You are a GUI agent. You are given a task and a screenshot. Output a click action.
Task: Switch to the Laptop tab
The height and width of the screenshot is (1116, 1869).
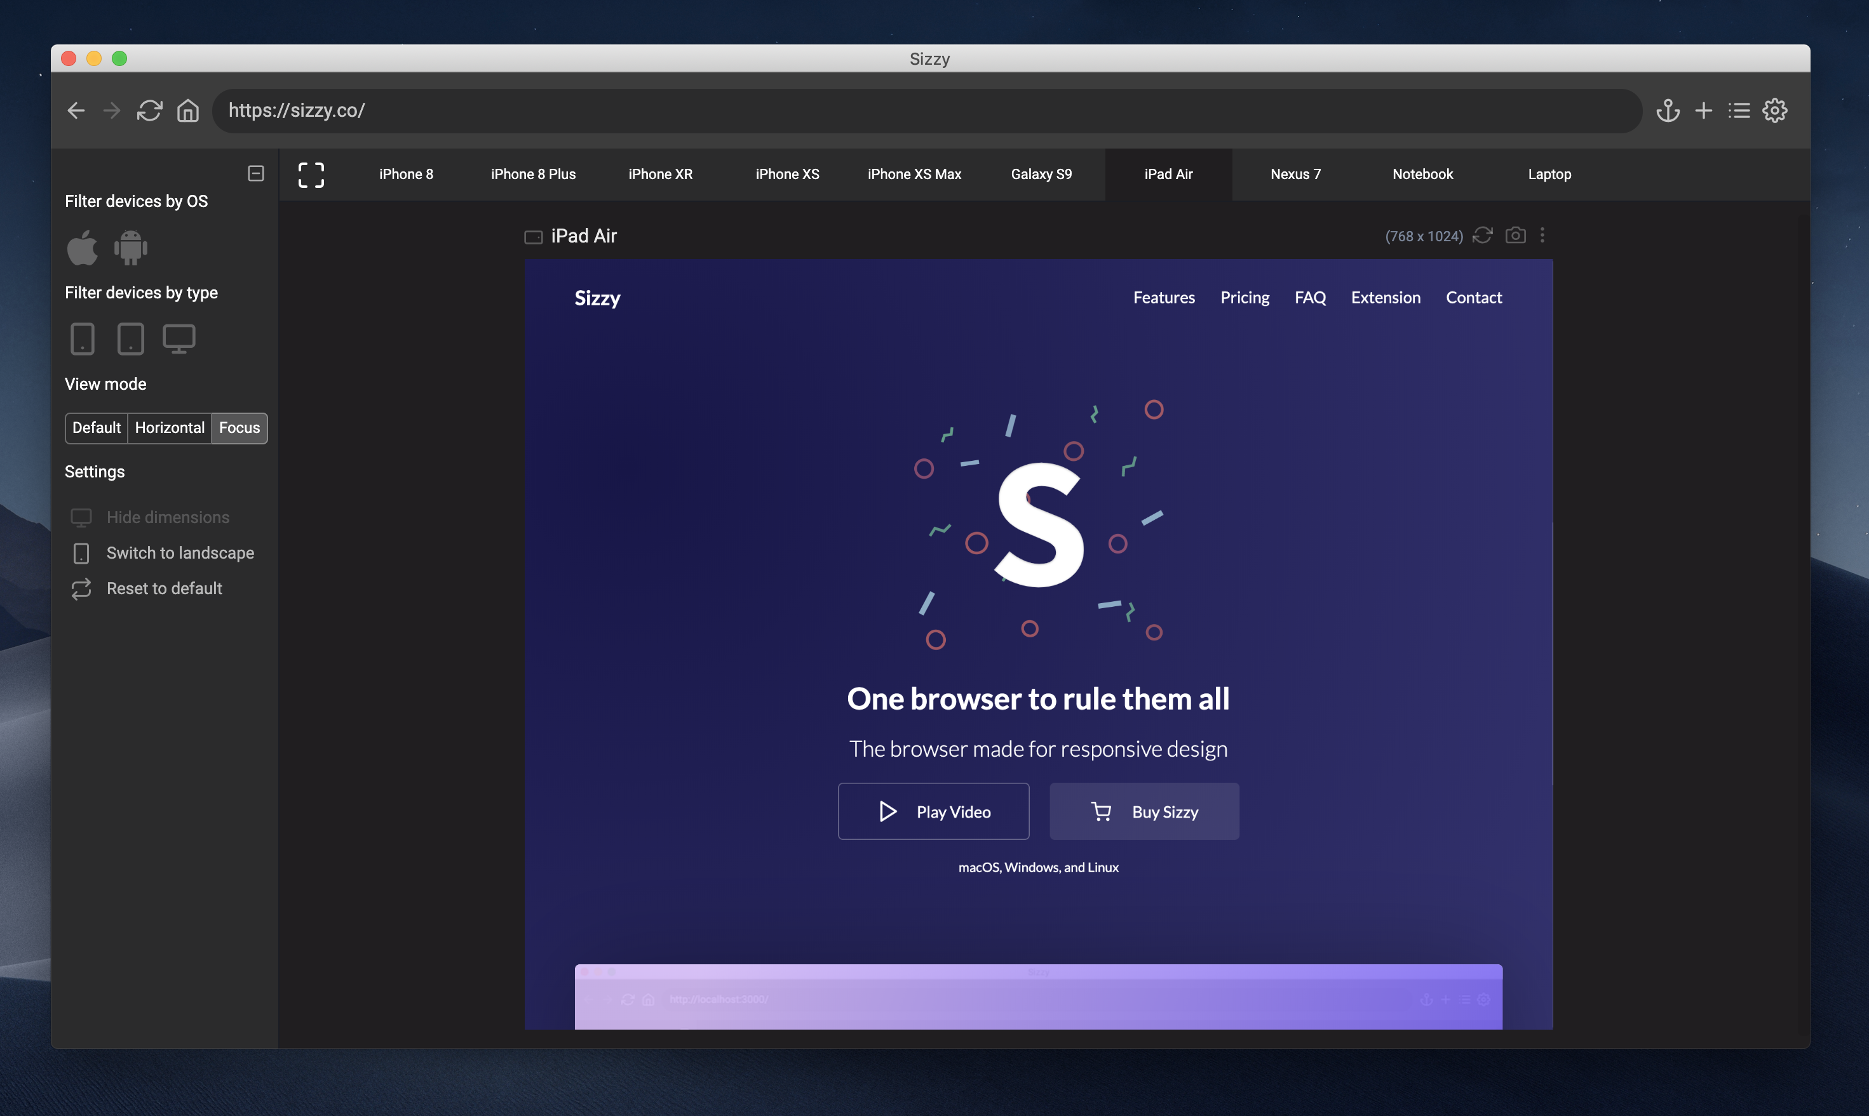(1550, 175)
